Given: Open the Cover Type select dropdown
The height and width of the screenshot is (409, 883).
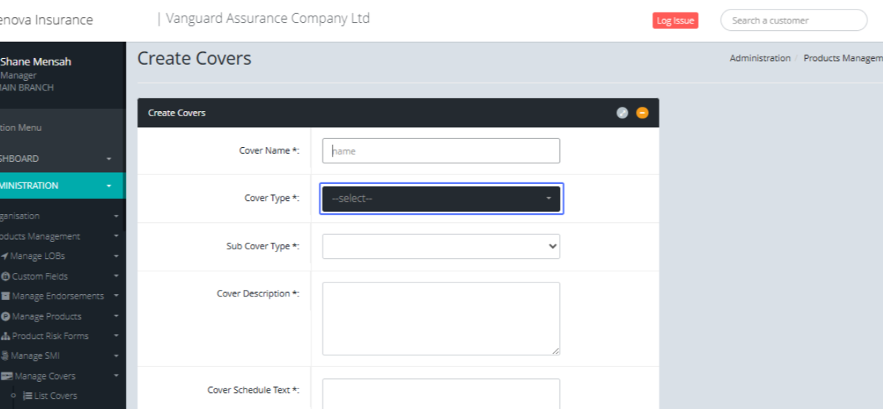Looking at the screenshot, I should tap(441, 199).
